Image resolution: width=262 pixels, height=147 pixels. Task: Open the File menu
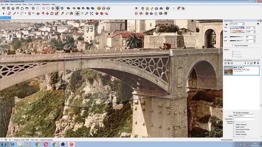[x=2, y=4]
